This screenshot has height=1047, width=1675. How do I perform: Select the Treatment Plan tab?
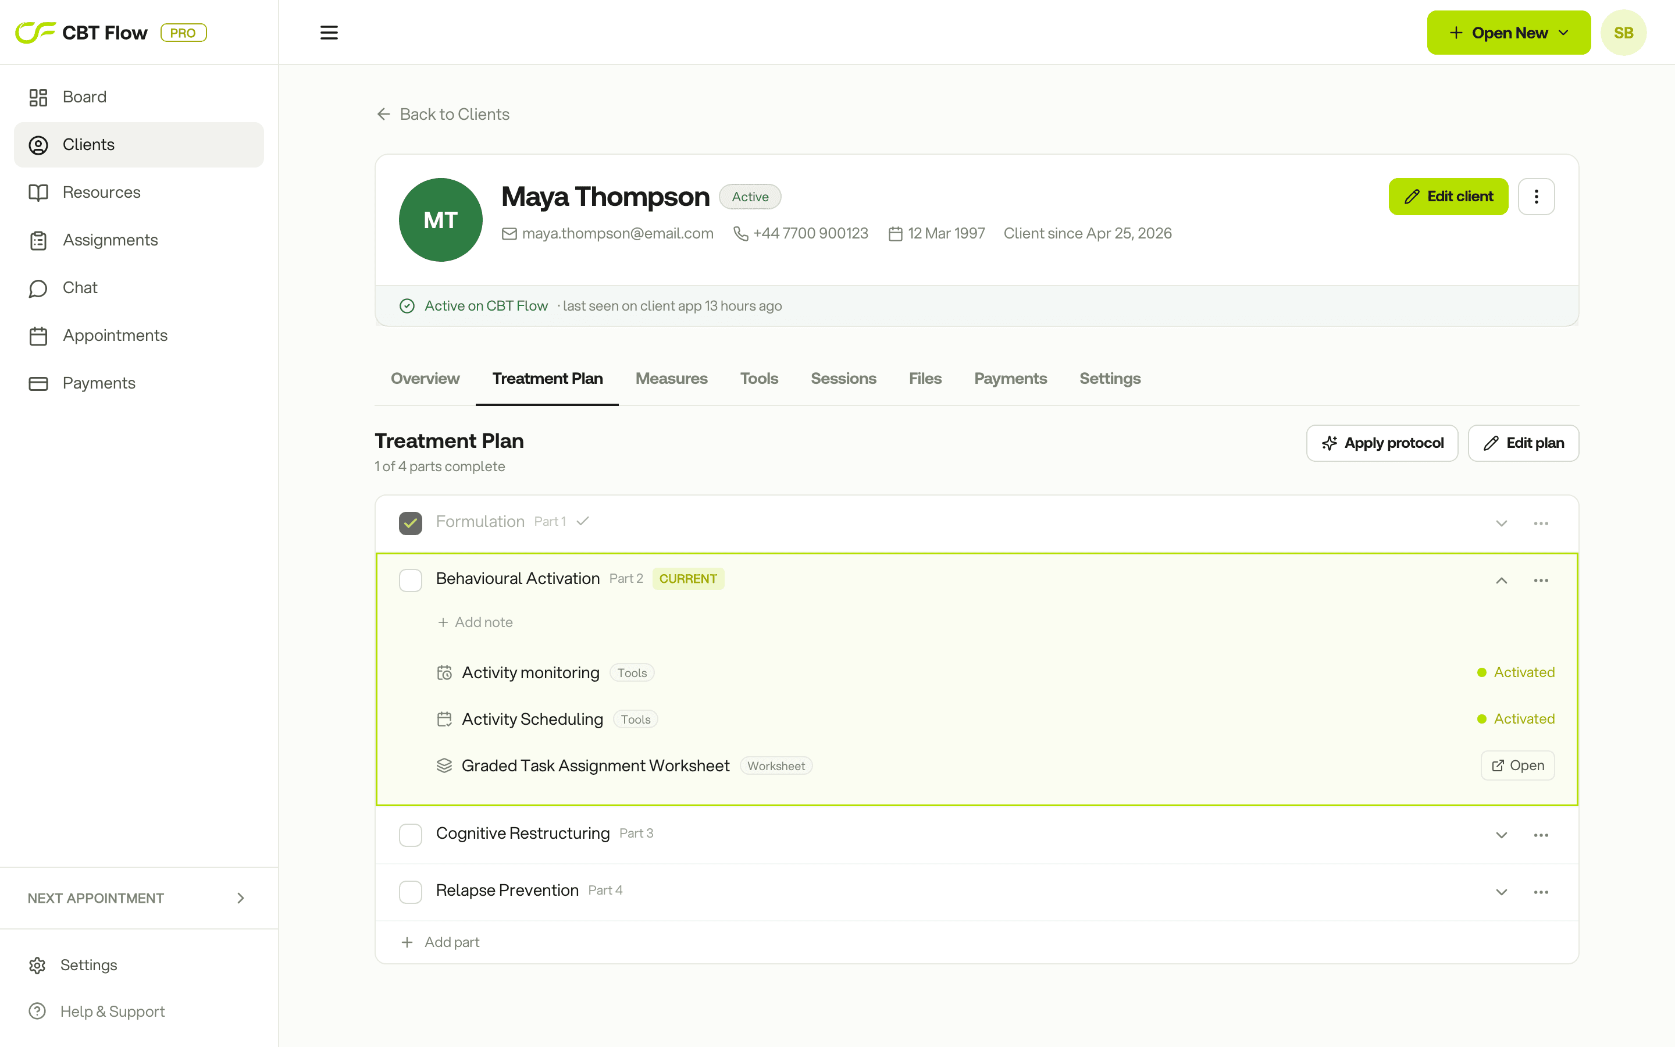tap(547, 379)
